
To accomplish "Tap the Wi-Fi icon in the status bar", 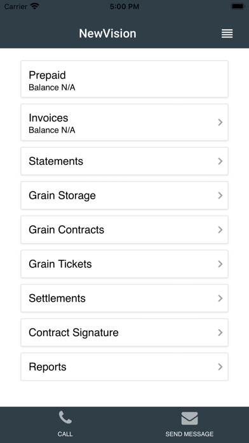I will click(x=35, y=6).
